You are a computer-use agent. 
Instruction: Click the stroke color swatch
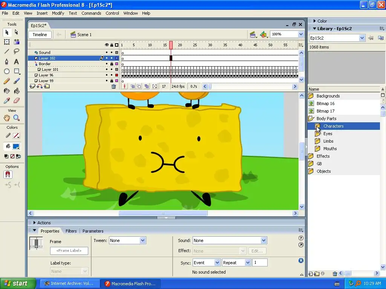[x=16, y=135]
